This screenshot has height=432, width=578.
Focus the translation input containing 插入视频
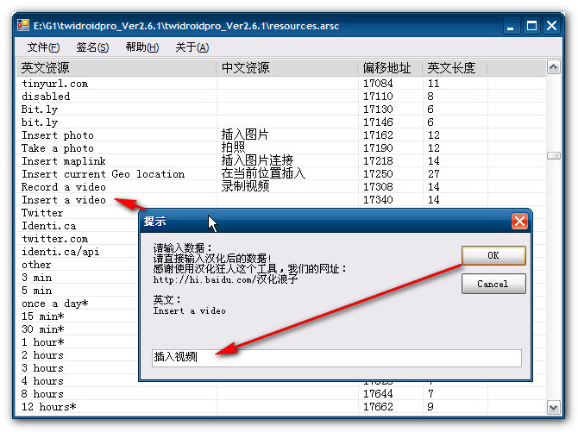tap(336, 358)
